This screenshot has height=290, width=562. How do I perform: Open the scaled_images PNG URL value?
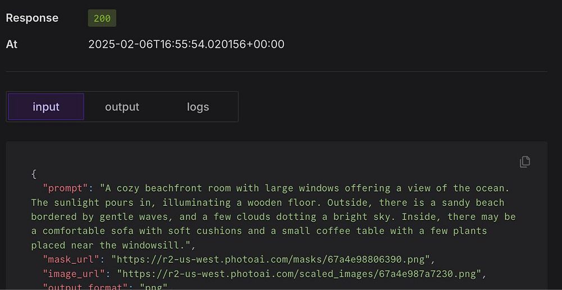(x=301, y=274)
